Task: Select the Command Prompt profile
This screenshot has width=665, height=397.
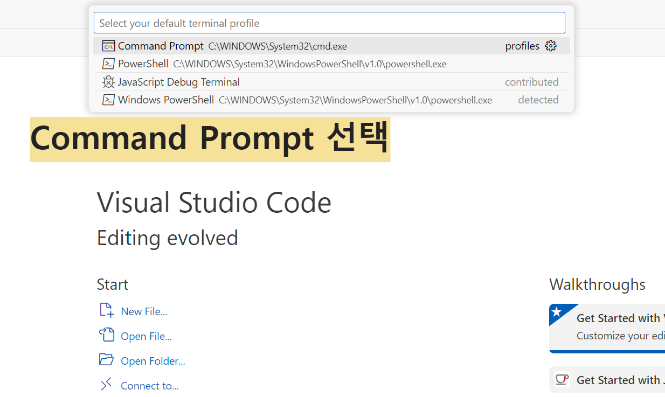Action: [331, 46]
